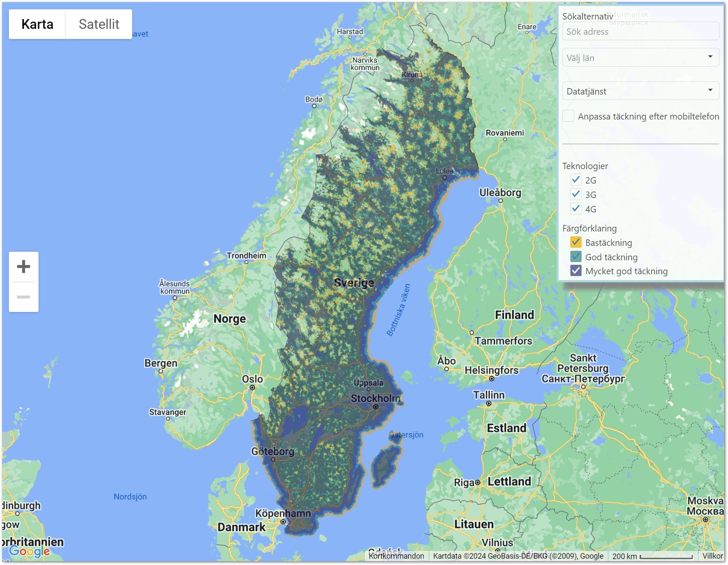Viewport: 728px width, 565px height.
Task: Click the Helsingfors city label
Action: coord(492,370)
